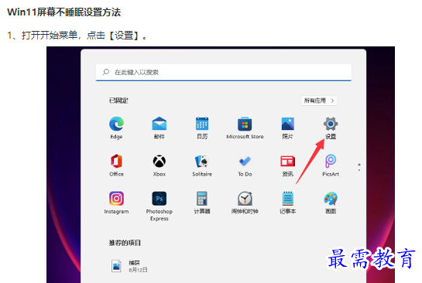Screen dimensions: 422x283
Task: Launch Microsoft Store from pinned apps
Action: [245, 128]
